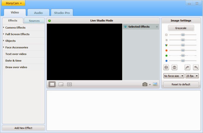The image size is (203, 133).
Task: Click the Live Studio Mode title
Action: click(x=101, y=21)
